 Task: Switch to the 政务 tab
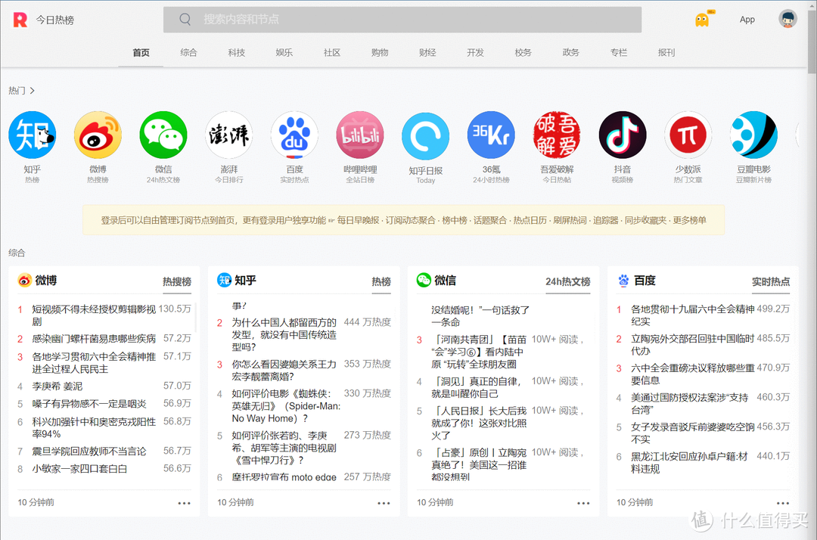pyautogui.click(x=570, y=53)
